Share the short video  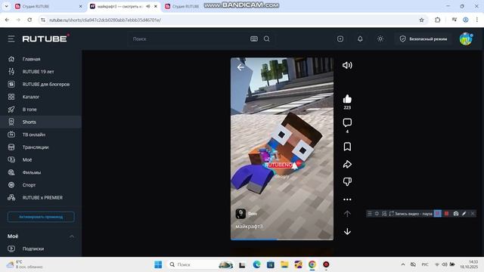click(x=347, y=165)
